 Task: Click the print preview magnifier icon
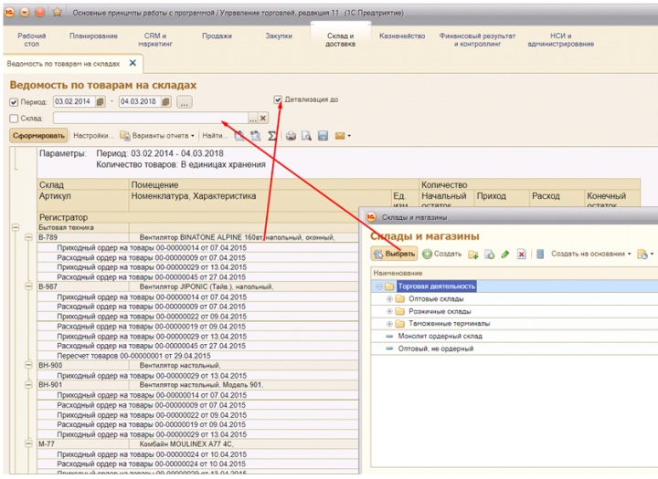pyautogui.click(x=307, y=136)
